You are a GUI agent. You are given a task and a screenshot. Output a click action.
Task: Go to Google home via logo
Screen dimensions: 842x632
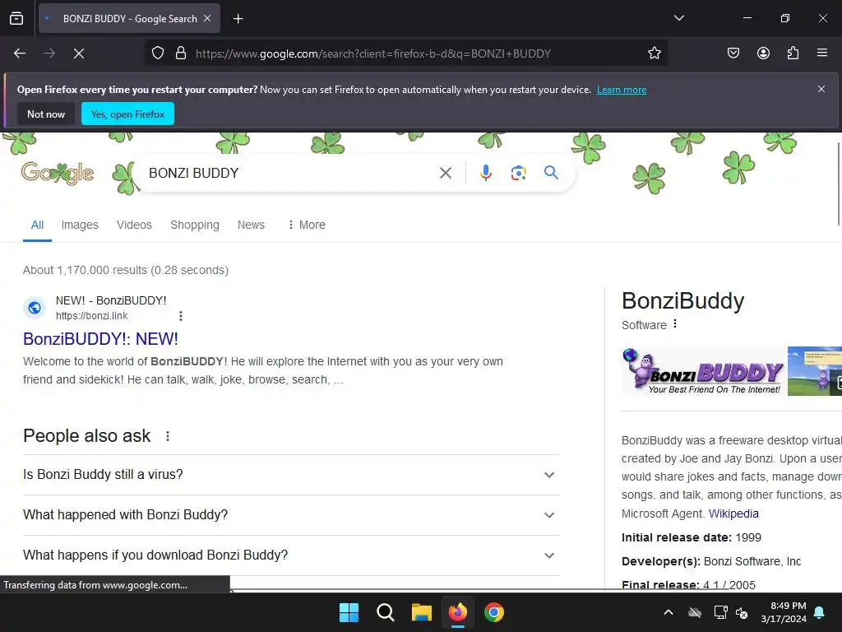58,173
